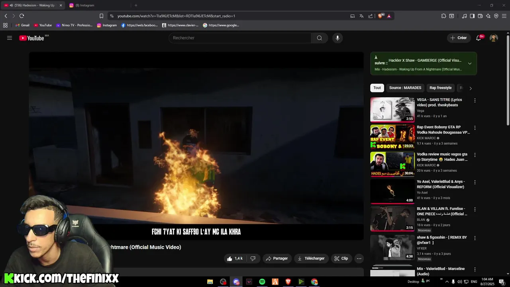Open Brave VPN shield icon
This screenshot has width=510, height=287.
tap(496, 16)
